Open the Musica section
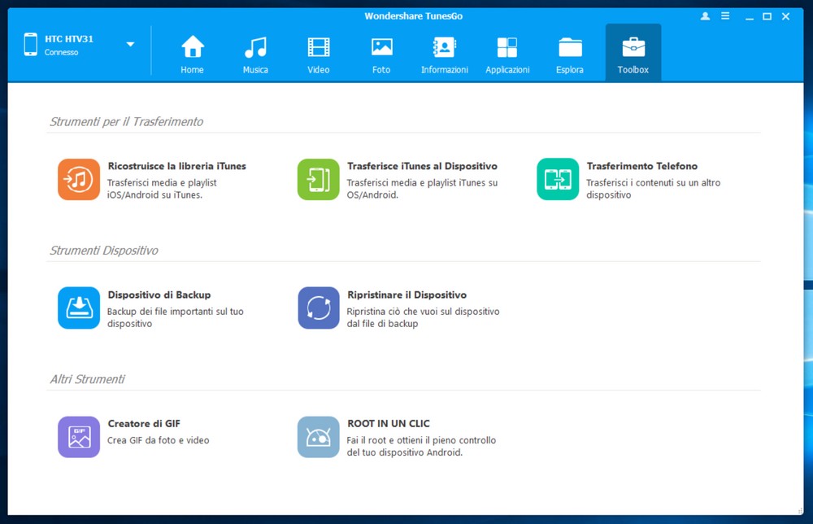Viewport: 813px width, 524px height. coord(255,54)
